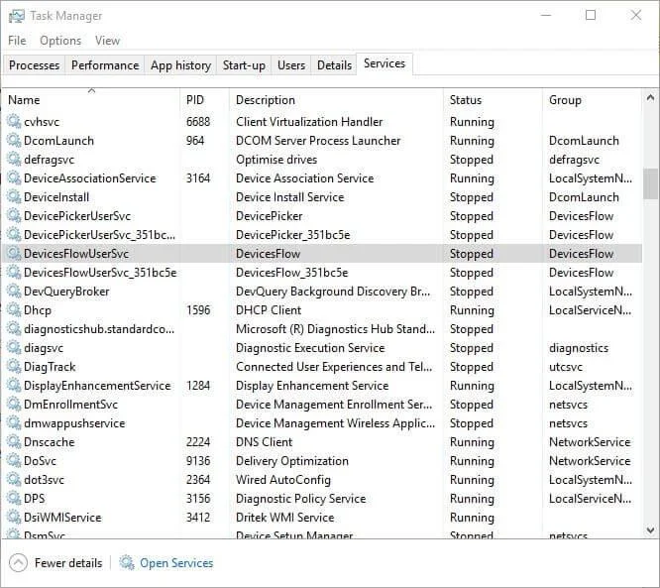Click the gear icon beside diagsvc

(14, 348)
